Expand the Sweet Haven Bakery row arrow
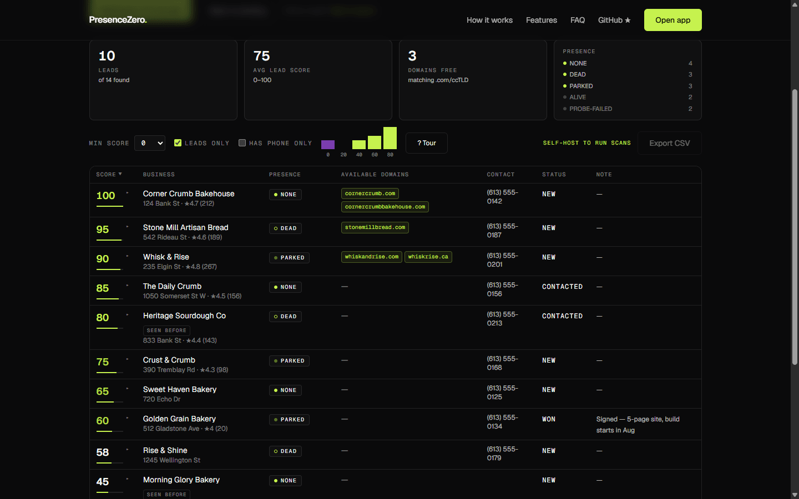 tap(127, 389)
